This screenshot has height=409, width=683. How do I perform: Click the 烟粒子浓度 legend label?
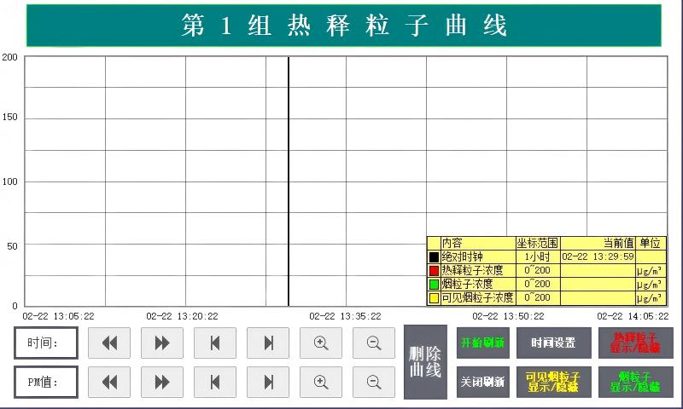(467, 285)
